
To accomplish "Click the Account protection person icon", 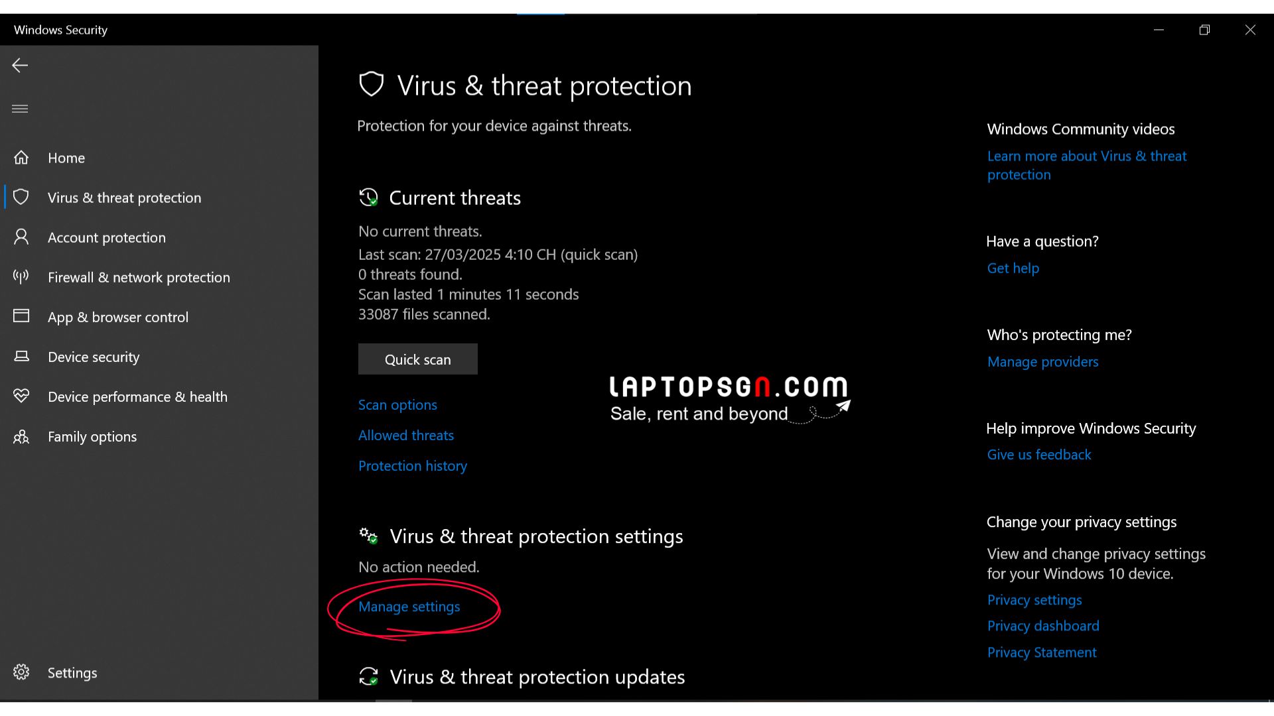I will (21, 237).
